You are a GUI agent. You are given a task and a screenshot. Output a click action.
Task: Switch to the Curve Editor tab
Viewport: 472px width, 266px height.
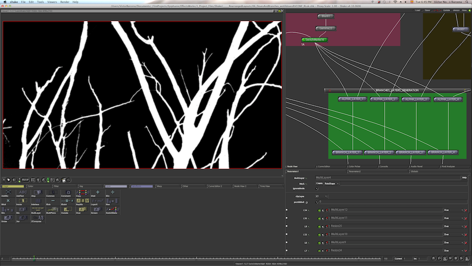click(x=324, y=166)
